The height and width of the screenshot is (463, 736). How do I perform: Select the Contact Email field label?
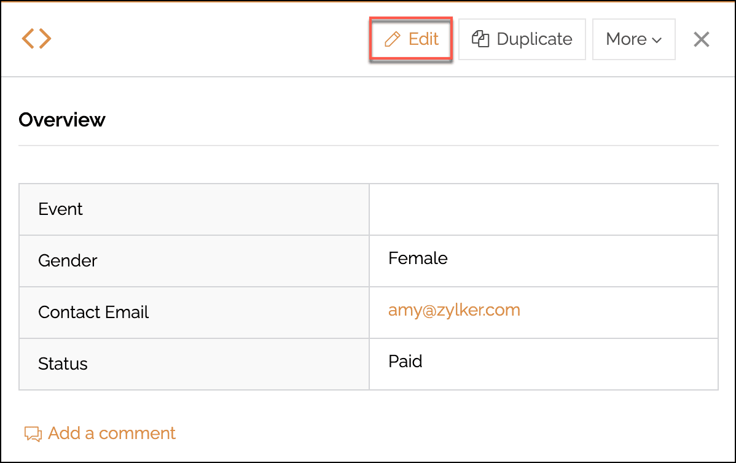coord(93,313)
